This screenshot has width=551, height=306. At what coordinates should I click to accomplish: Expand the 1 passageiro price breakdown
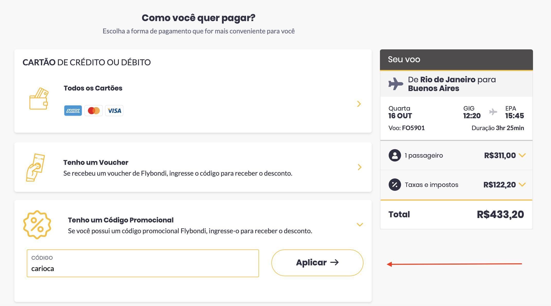pos(522,155)
